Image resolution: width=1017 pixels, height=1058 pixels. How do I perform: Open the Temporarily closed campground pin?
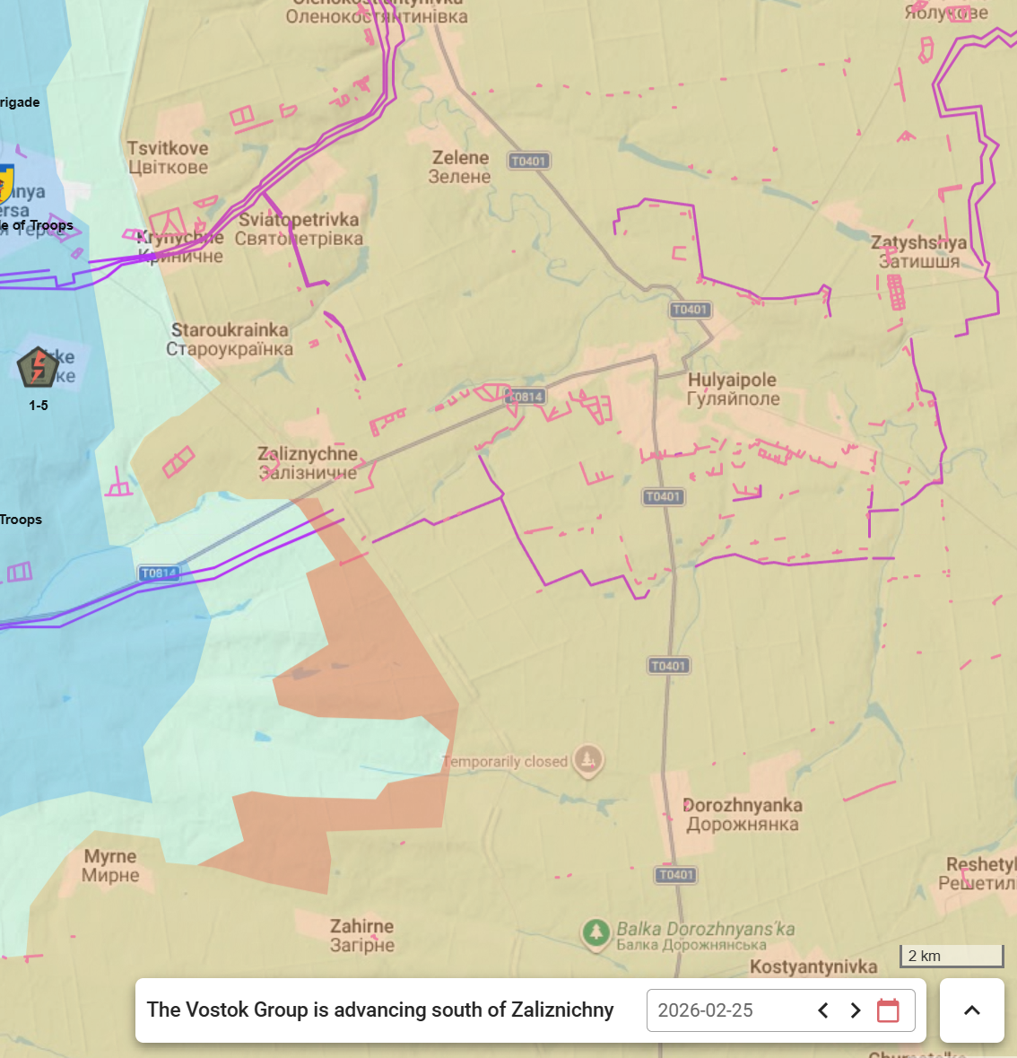pos(588,762)
